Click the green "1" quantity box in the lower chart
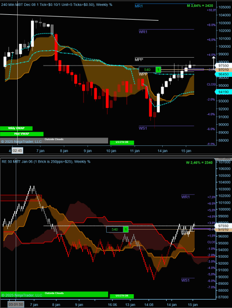 tap(126, 230)
